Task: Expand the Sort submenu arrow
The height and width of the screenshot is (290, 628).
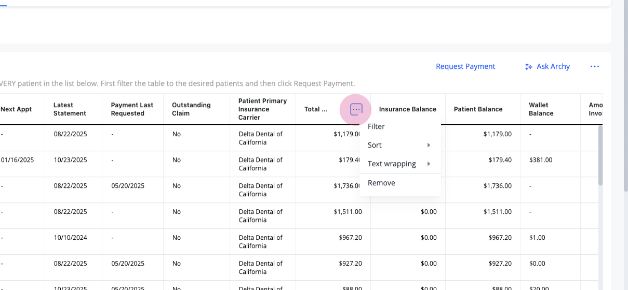Action: 429,145
